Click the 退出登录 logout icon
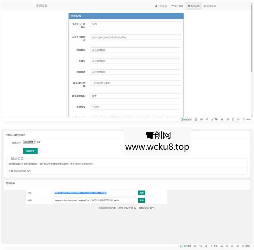 pyautogui.click(x=205, y=6)
